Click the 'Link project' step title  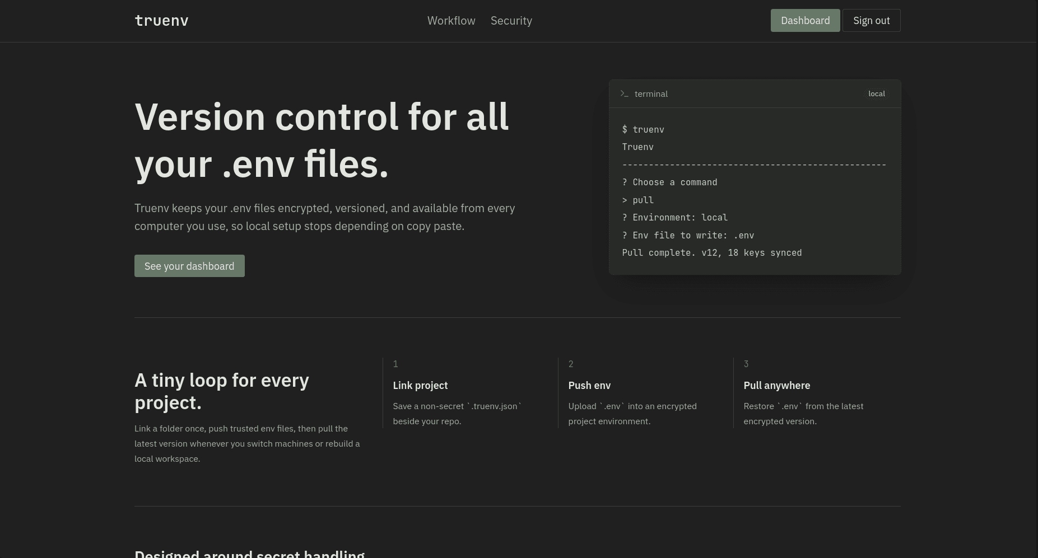point(420,385)
